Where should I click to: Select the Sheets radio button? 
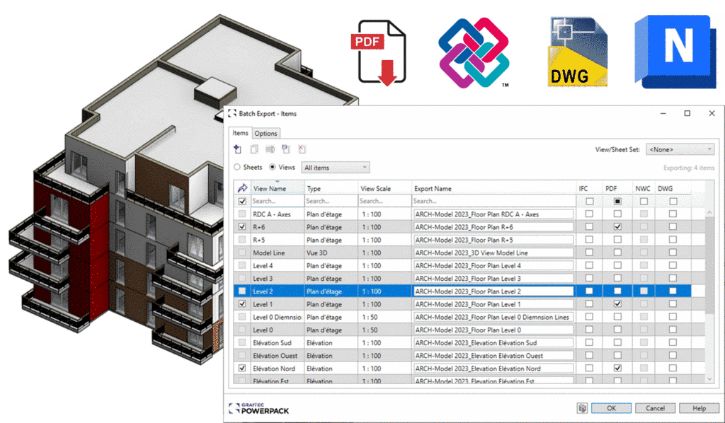pyautogui.click(x=237, y=167)
